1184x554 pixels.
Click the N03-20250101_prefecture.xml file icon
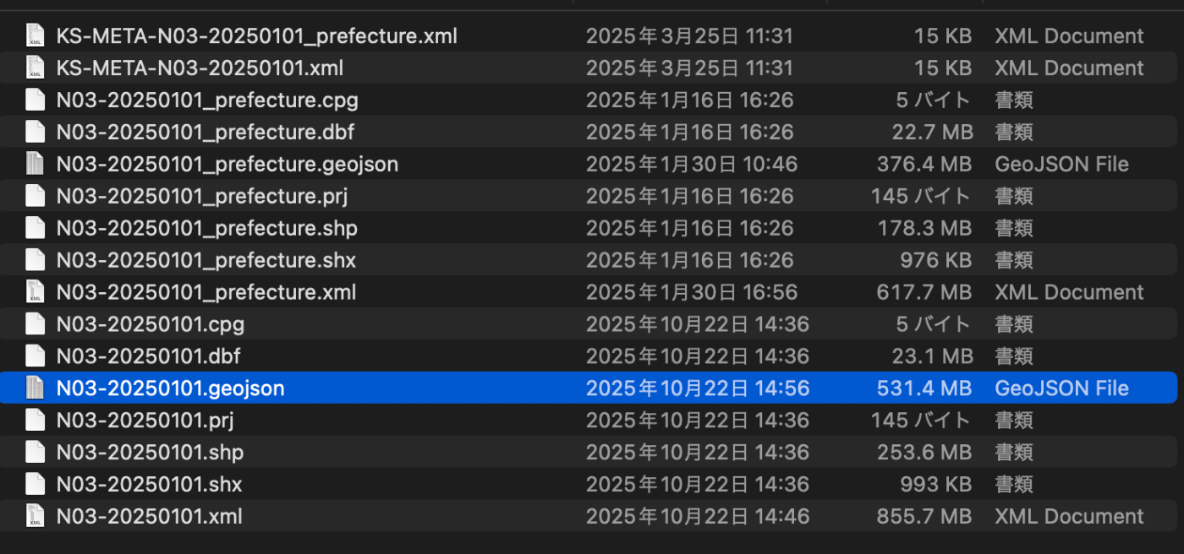click(35, 292)
